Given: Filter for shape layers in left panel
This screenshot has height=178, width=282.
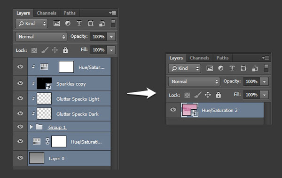Looking at the screenshot, I should 90,24.
